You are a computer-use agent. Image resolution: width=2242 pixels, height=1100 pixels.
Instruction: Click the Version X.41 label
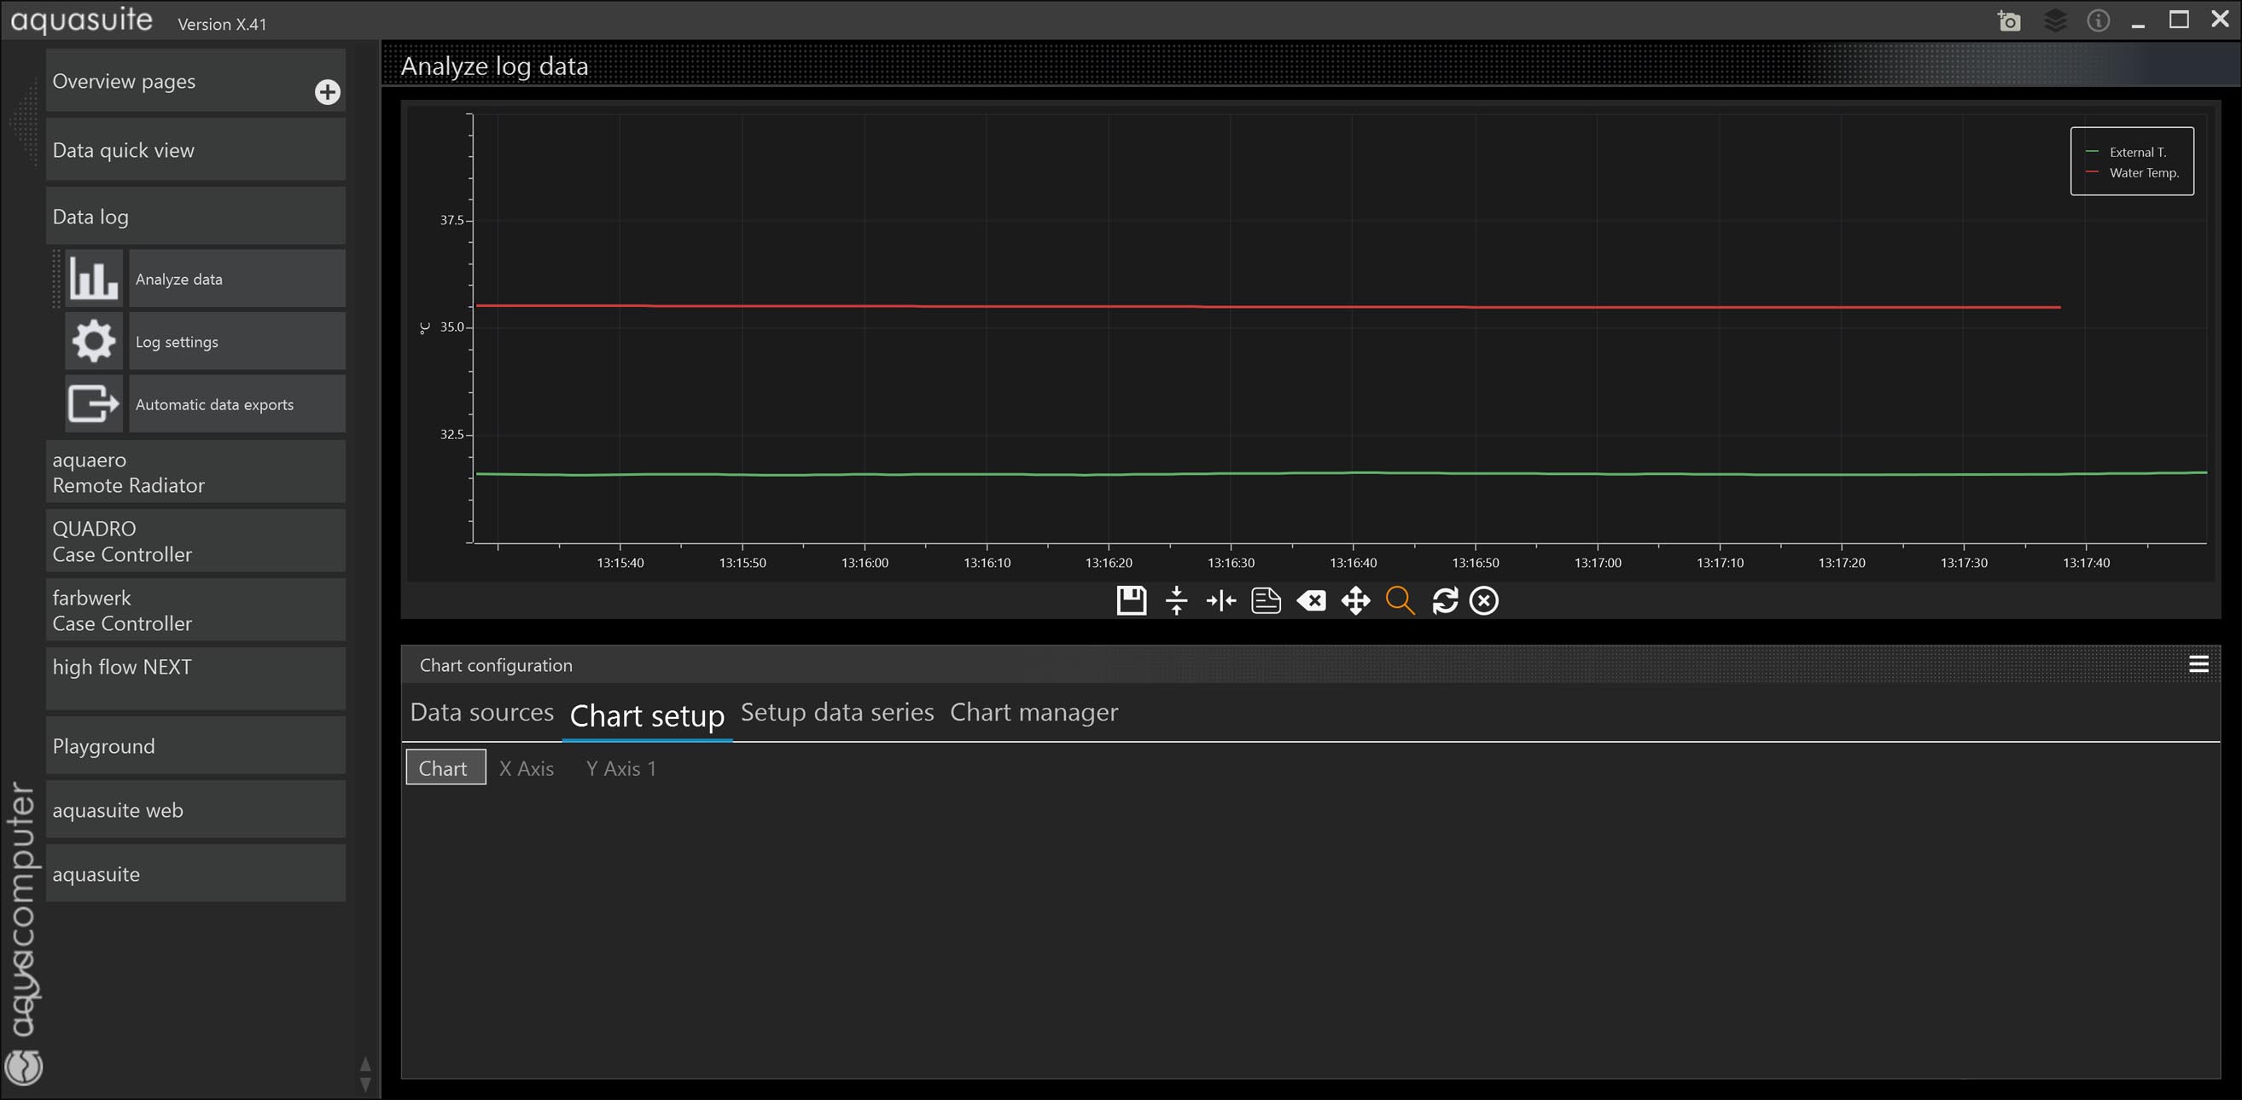point(222,25)
